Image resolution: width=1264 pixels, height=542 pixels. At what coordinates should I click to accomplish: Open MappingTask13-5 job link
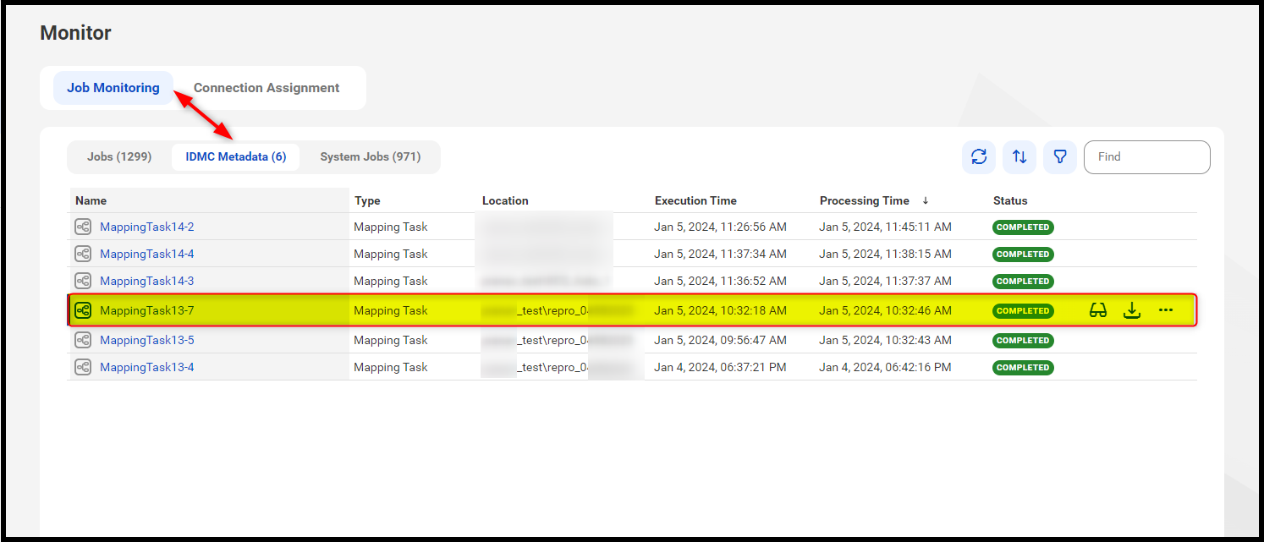point(147,340)
